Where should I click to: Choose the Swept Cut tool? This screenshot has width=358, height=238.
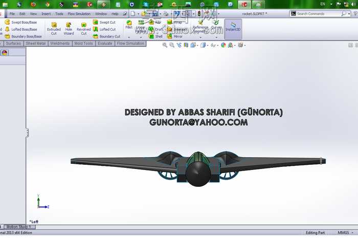click(104, 22)
